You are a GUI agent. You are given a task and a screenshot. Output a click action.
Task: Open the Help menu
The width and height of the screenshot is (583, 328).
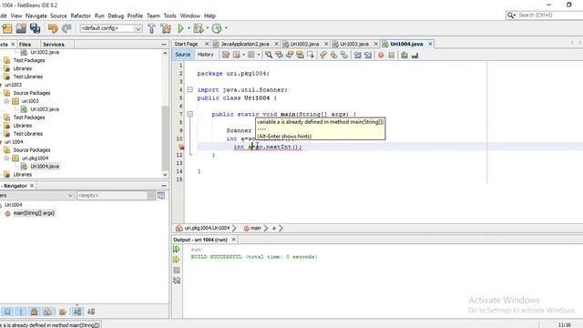tap(210, 15)
